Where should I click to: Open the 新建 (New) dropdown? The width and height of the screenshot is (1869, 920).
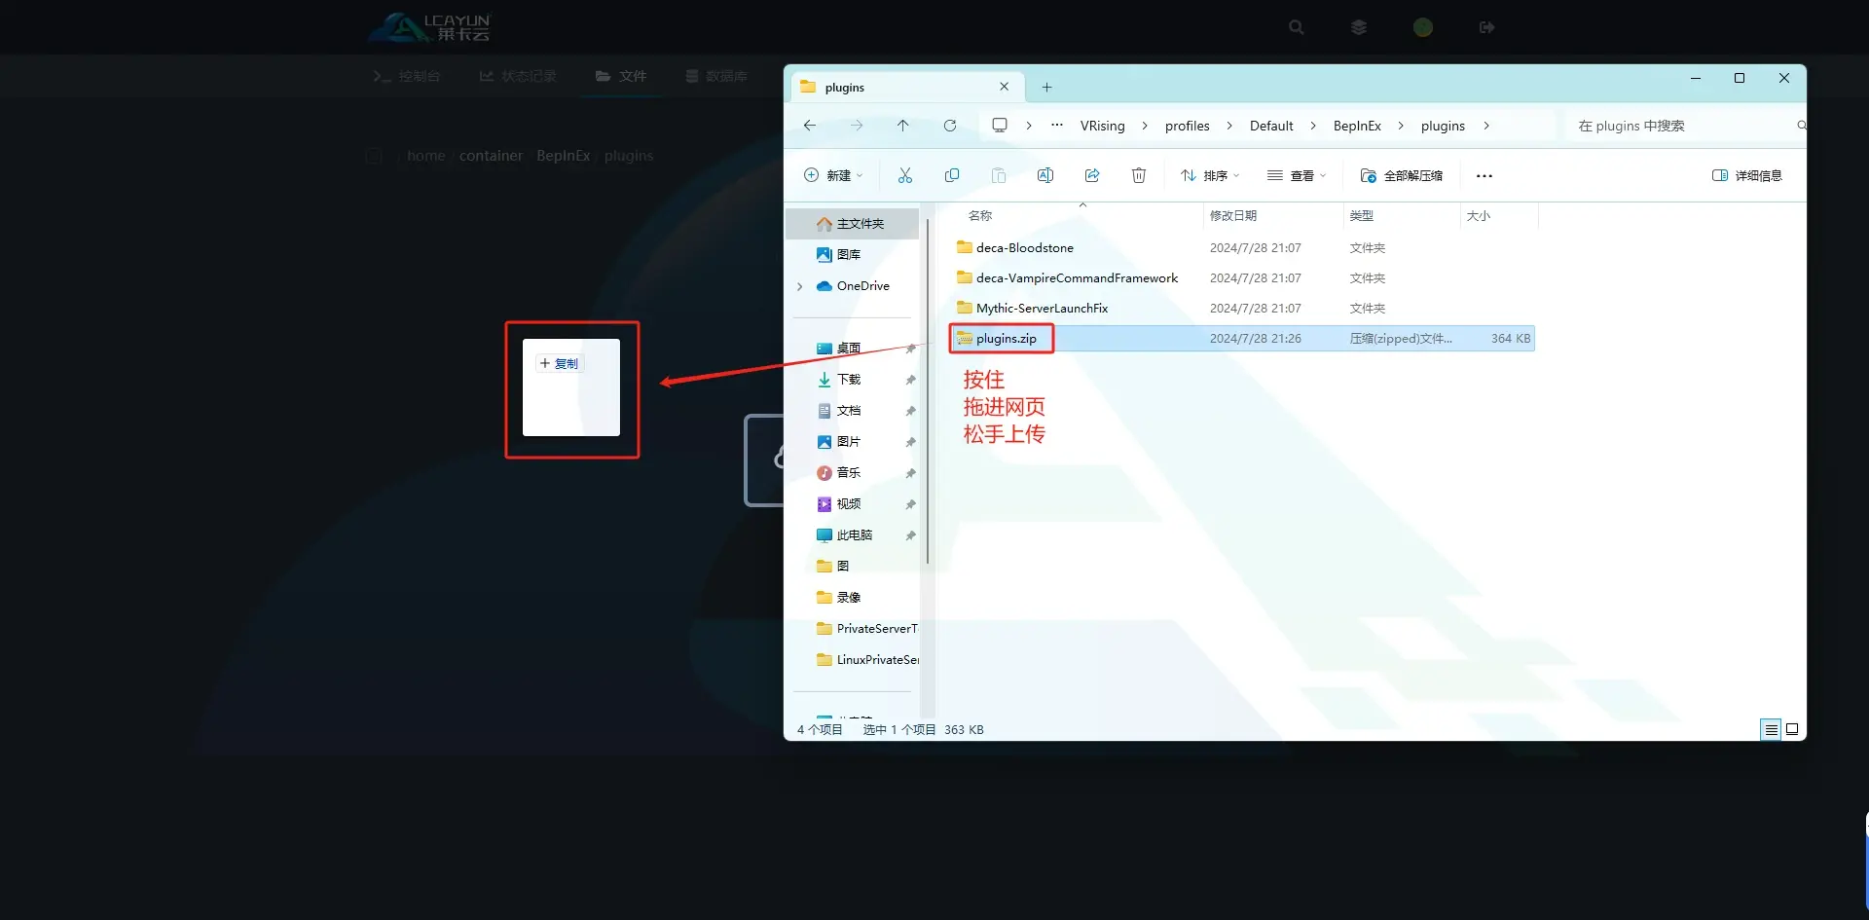coord(833,175)
